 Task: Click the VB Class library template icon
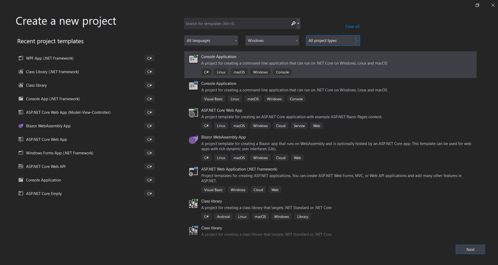(x=193, y=230)
